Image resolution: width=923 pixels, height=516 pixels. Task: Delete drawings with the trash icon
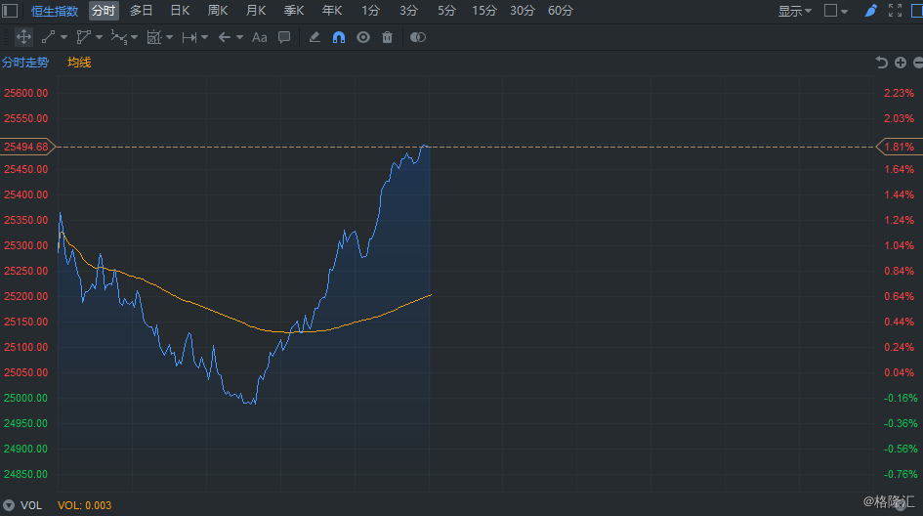click(x=388, y=37)
